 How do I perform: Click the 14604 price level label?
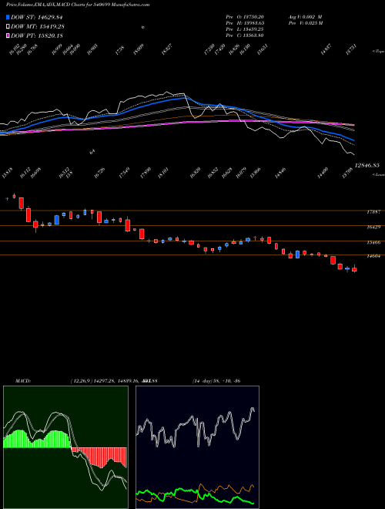point(373,257)
